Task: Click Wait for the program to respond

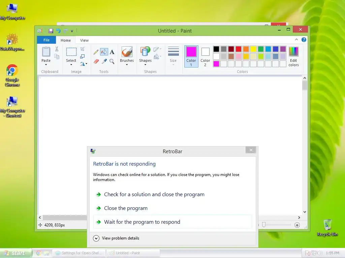Action: pos(173,222)
